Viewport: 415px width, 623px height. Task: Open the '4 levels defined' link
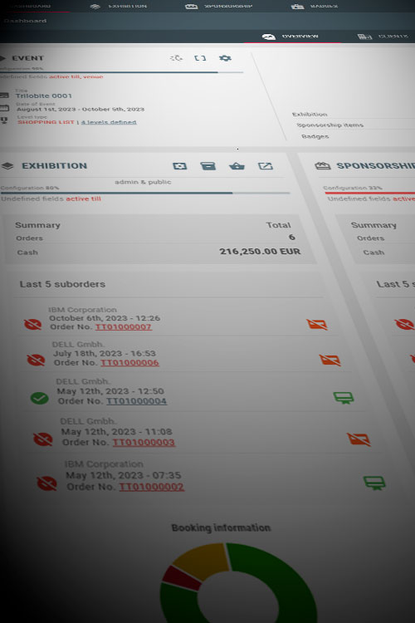click(109, 122)
